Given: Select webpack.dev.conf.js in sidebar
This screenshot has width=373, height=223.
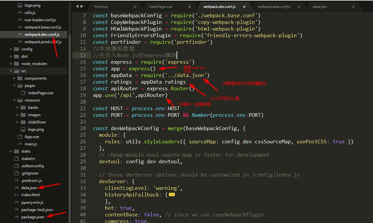Looking at the screenshot, I should coord(42,35).
